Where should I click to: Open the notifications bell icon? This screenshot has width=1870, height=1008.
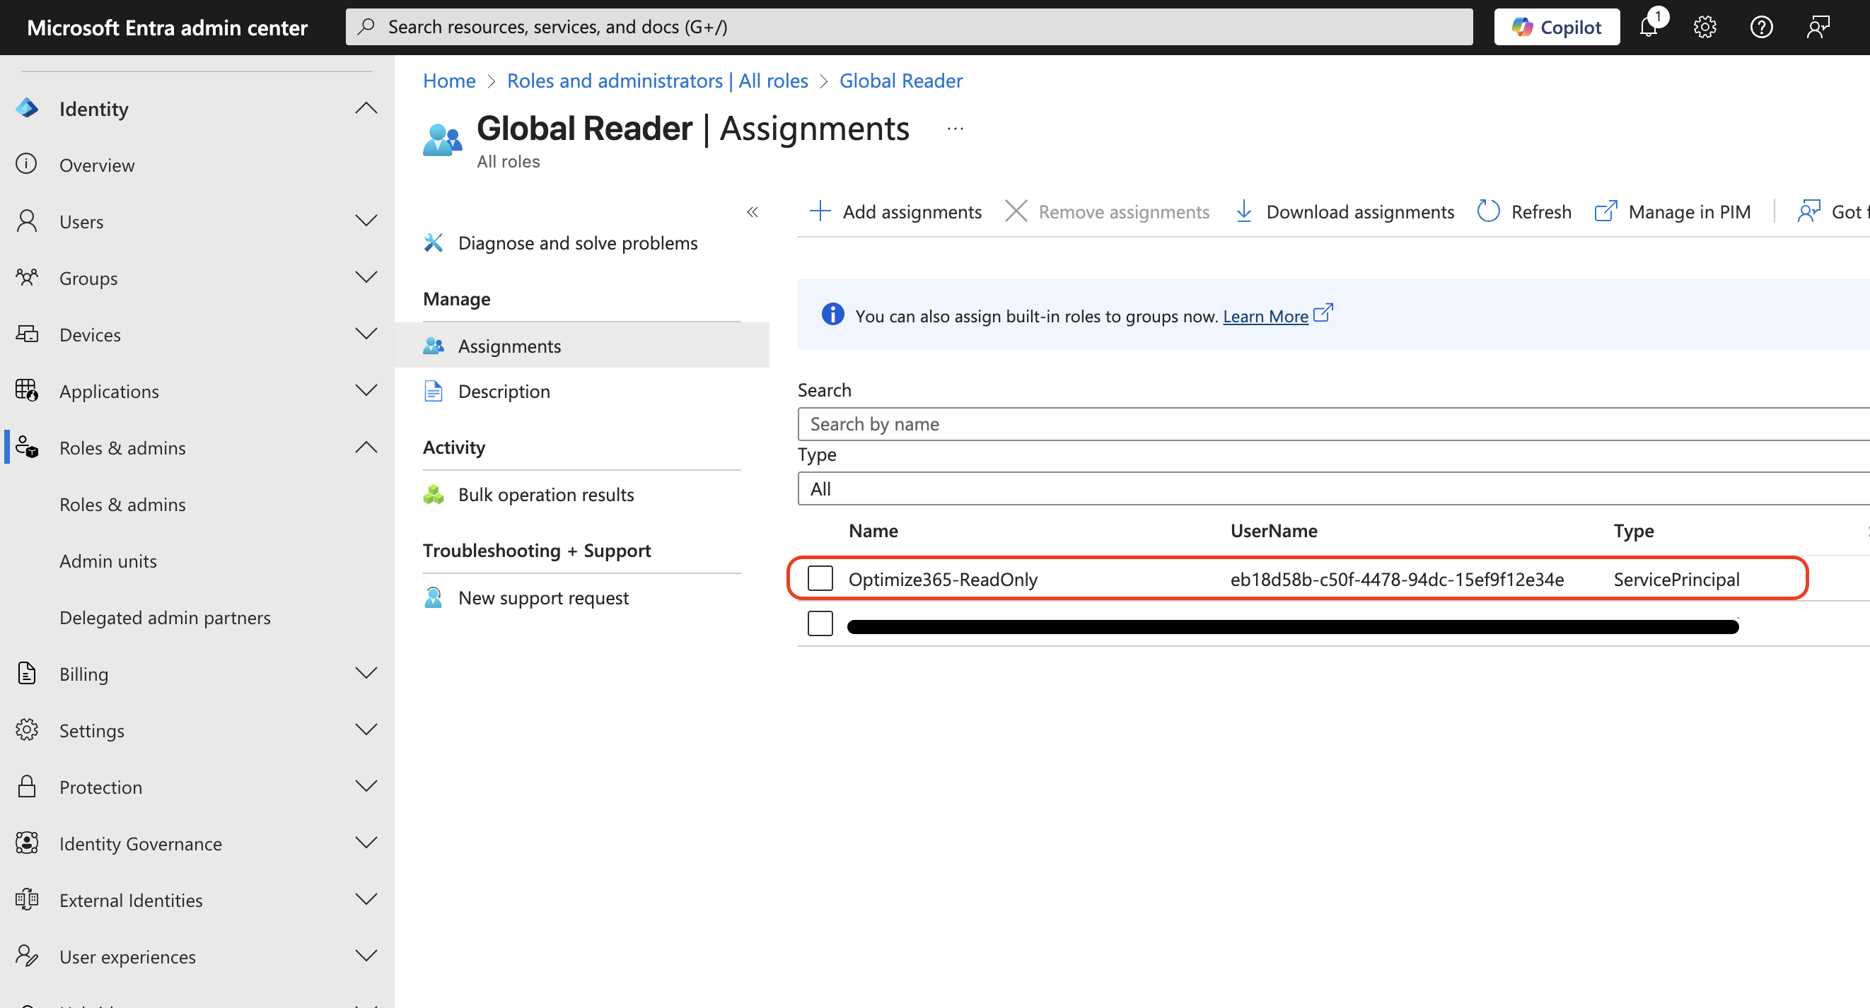tap(1649, 27)
